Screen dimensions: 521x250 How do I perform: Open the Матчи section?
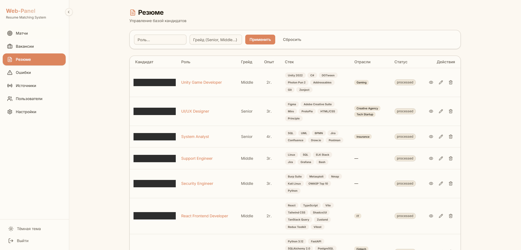coord(34,33)
